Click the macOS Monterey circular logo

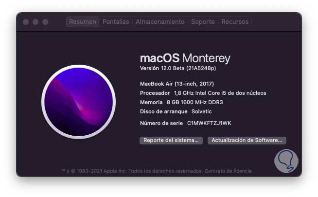[79, 102]
